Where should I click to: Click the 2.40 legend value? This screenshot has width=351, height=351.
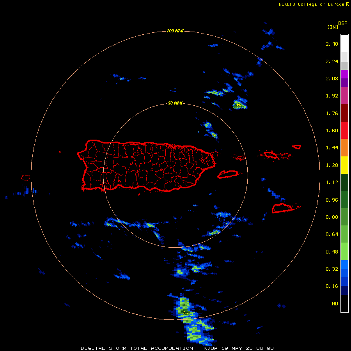click(x=332, y=44)
